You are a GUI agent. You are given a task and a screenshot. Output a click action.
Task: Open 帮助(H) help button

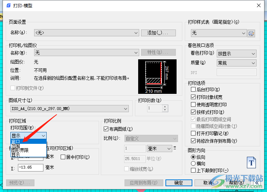[237, 183]
